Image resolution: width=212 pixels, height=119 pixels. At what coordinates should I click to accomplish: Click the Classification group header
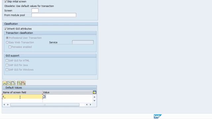(x=11, y=24)
